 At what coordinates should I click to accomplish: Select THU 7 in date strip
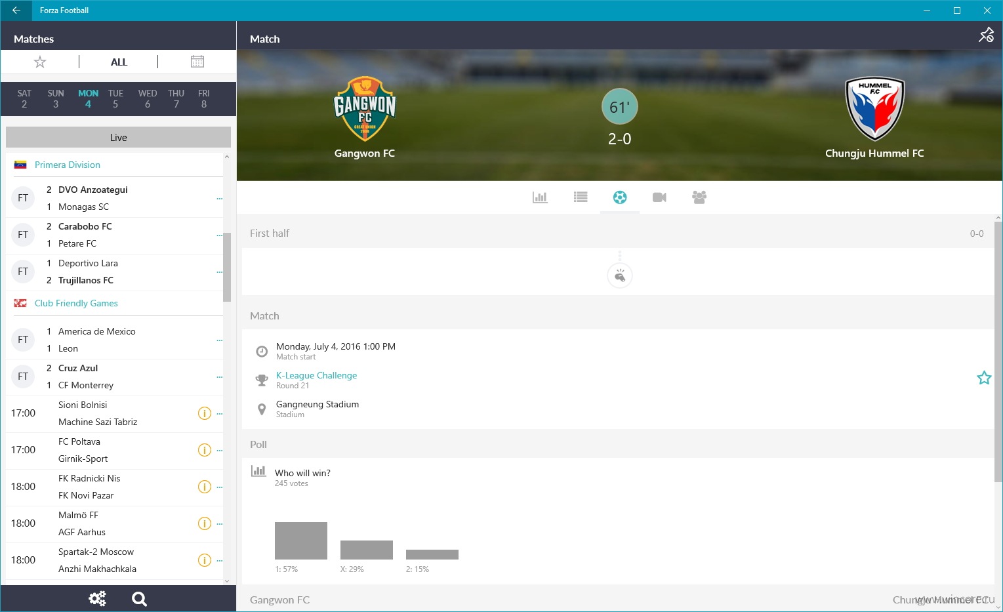[176, 98]
